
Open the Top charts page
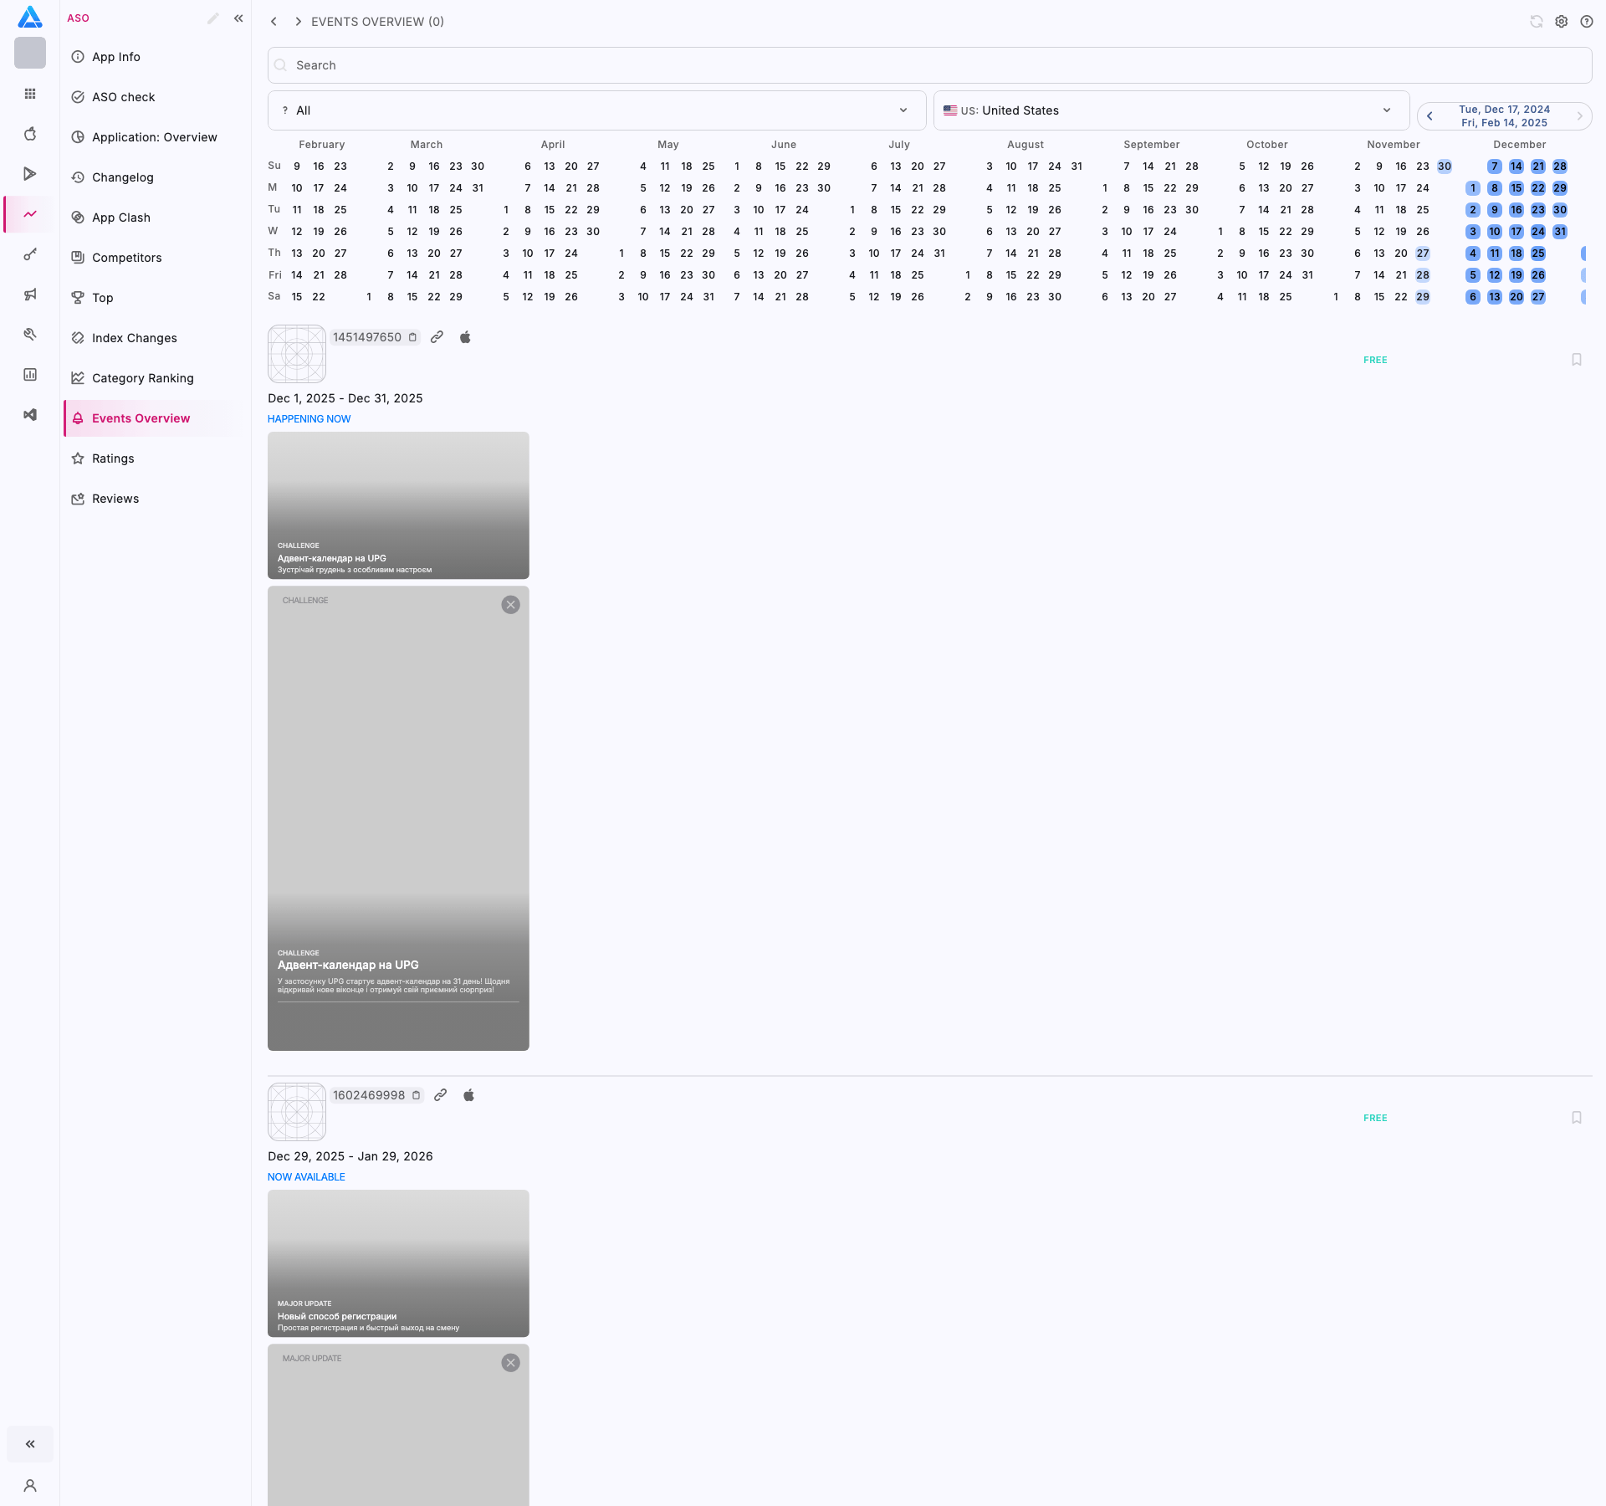pyautogui.click(x=151, y=298)
